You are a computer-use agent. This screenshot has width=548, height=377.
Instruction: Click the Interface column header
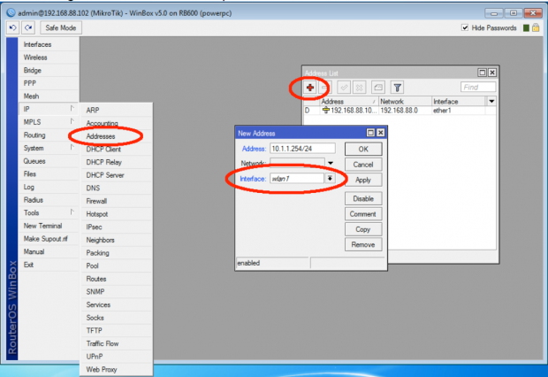pyautogui.click(x=459, y=102)
